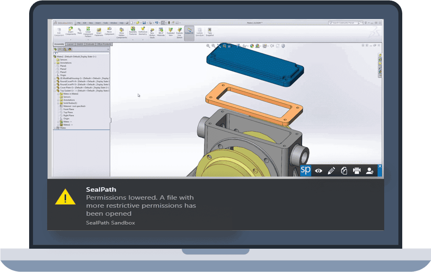This screenshot has height=272, width=431.
Task: Close the SealPath toolbar overlay
Action: pos(380,166)
